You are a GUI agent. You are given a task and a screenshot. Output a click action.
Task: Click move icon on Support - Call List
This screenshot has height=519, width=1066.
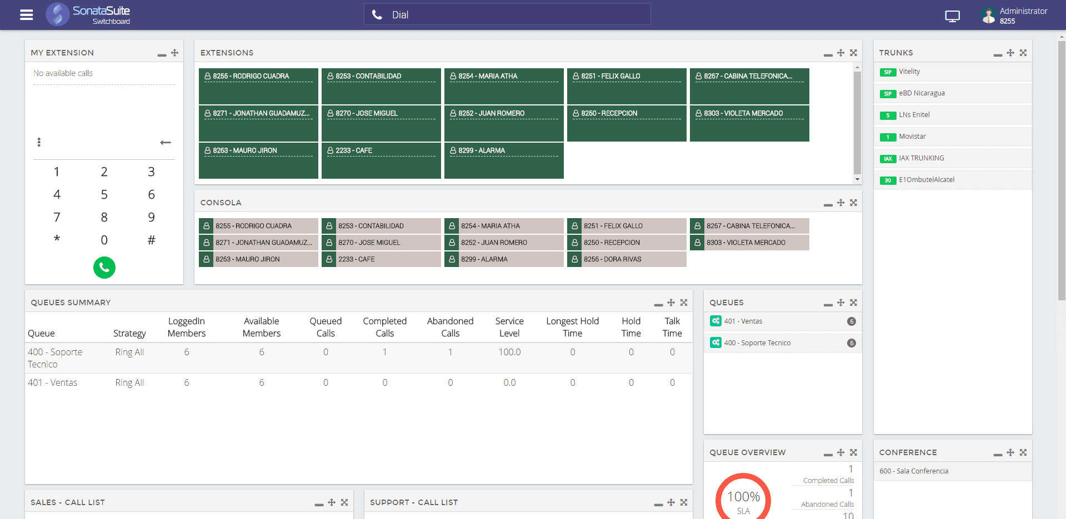(671, 502)
